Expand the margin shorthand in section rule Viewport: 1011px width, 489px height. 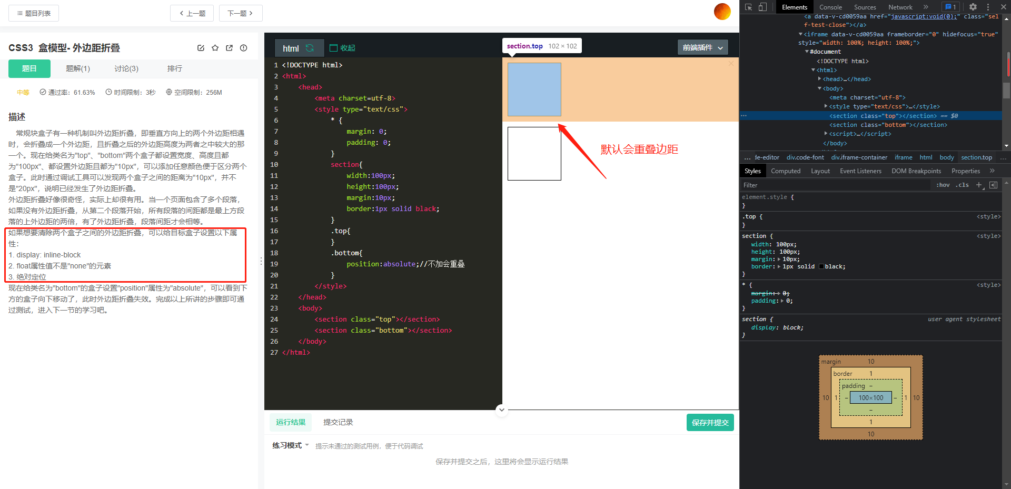pyautogui.click(x=779, y=260)
